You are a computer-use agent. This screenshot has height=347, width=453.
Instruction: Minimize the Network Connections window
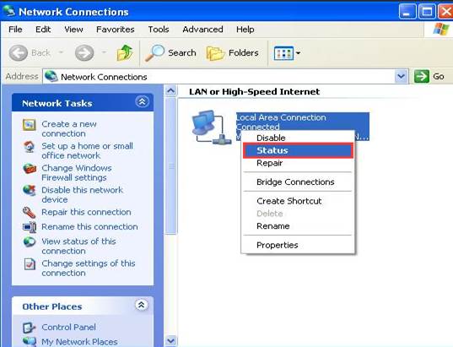pyautogui.click(x=407, y=12)
